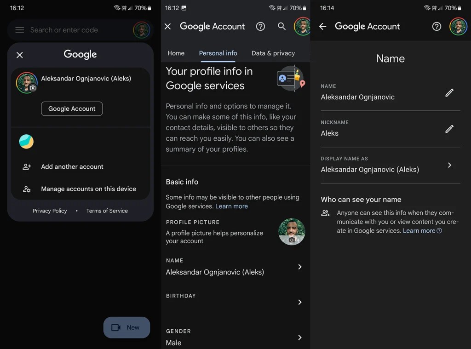Open the Home tab in Google Account
Screen dimensions: 471x349
[x=176, y=53]
